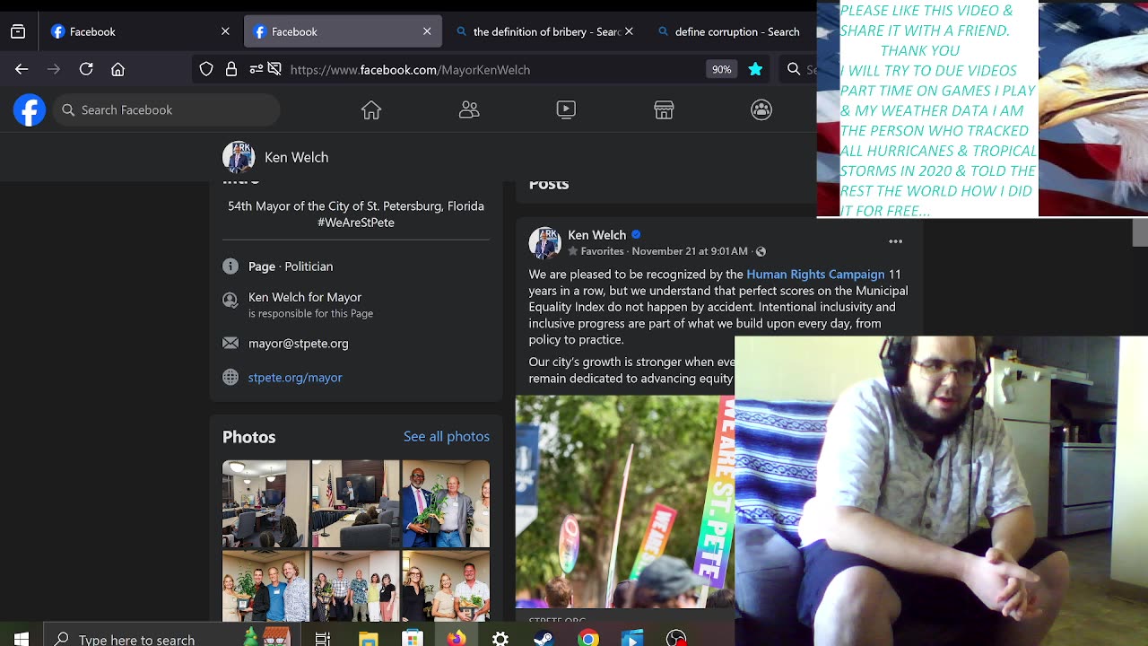Screen dimensions: 1148x646
Task: Click the blocked autoplay icon in address bar
Action: 274,69
